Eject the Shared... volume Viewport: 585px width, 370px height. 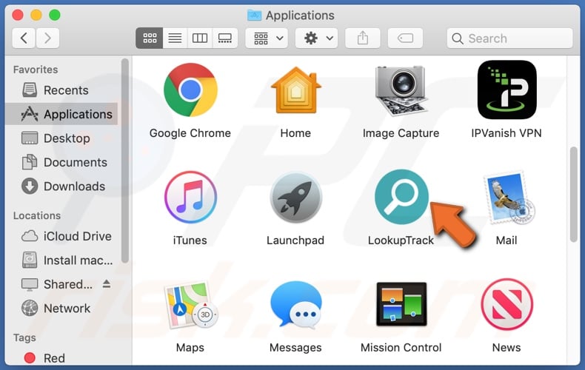click(x=107, y=284)
